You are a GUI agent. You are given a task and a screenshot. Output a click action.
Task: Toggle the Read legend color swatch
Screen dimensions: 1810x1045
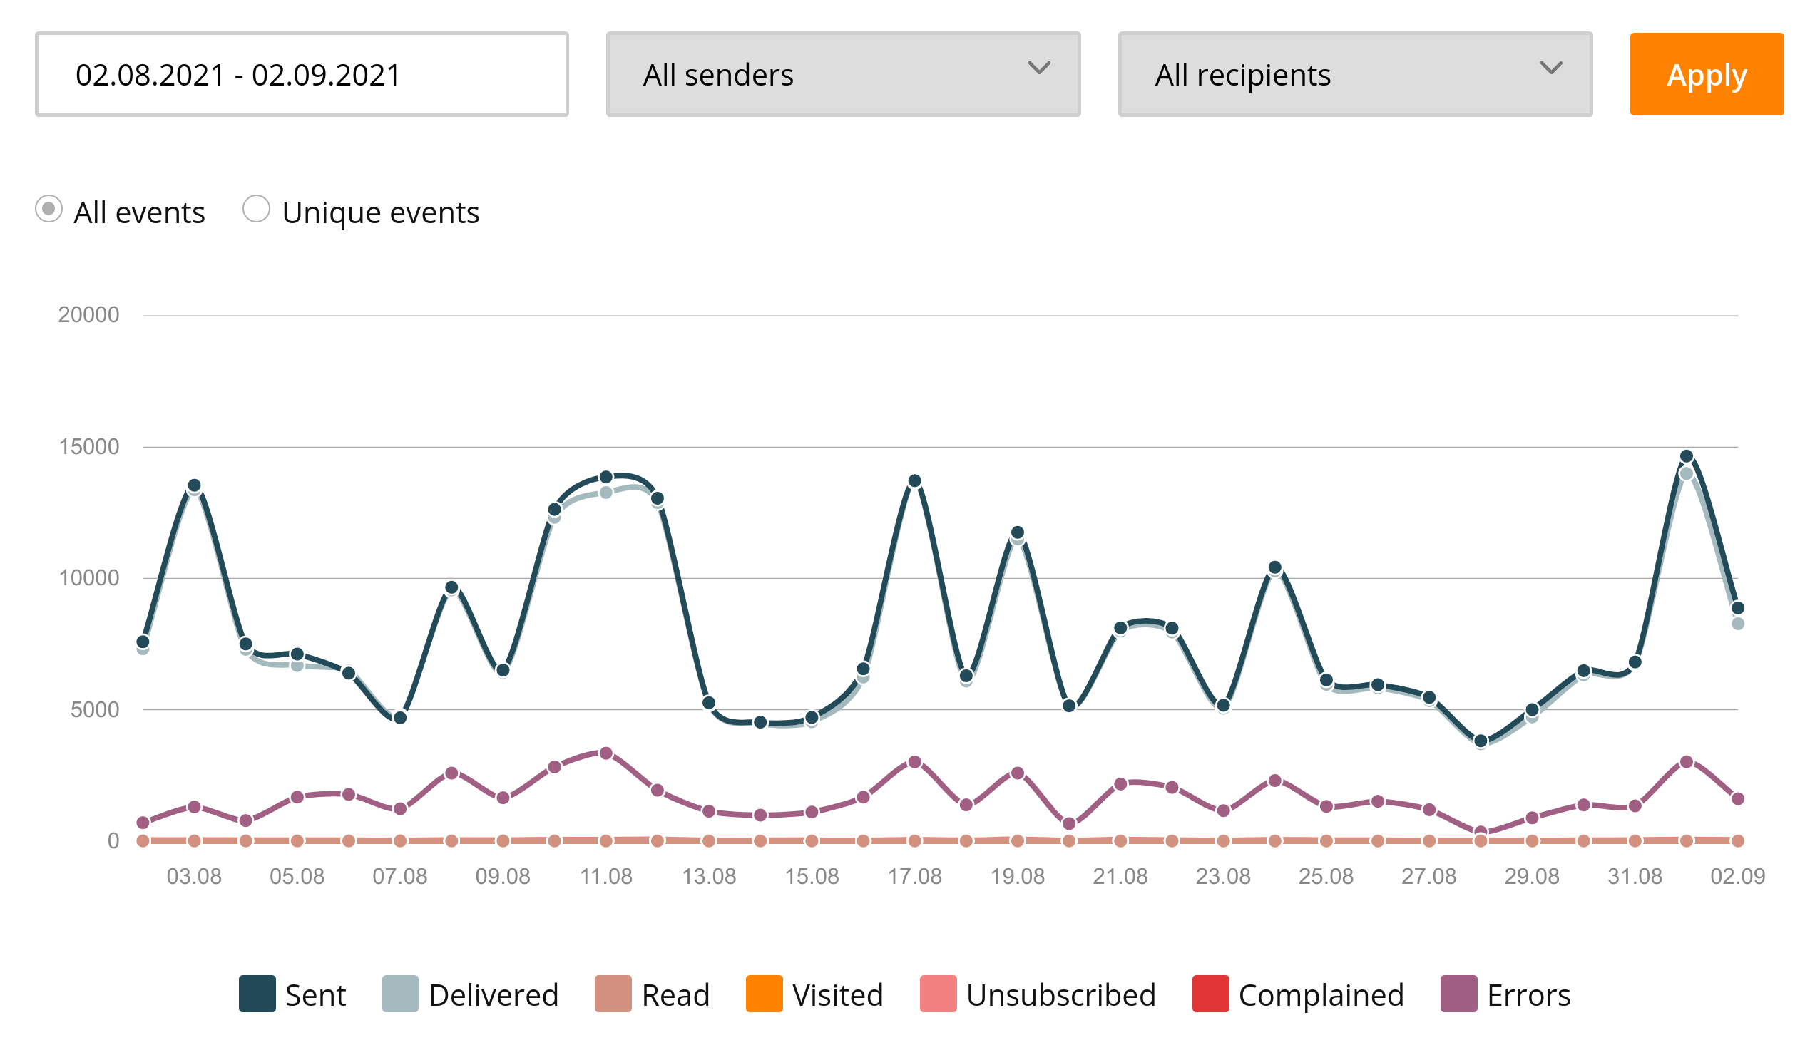pos(613,994)
